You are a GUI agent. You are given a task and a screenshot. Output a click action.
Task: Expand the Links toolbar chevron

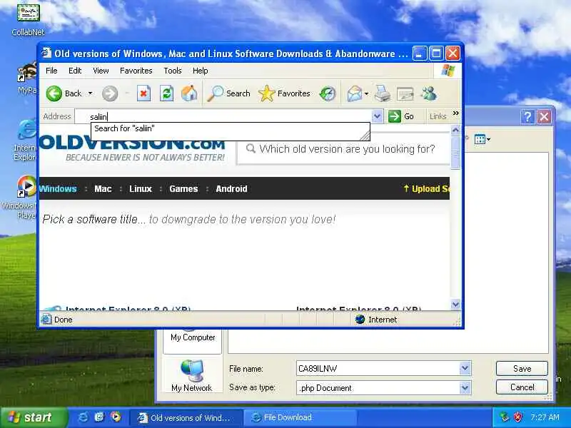tap(455, 113)
